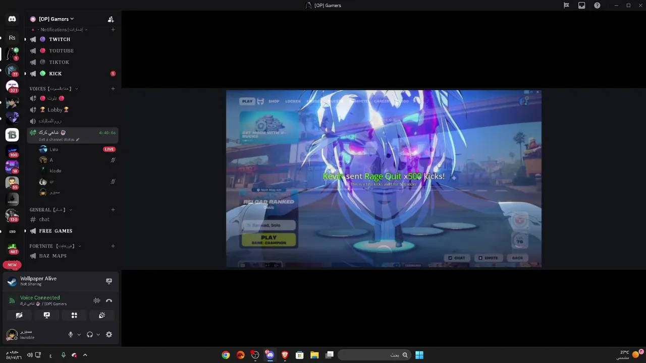Open microphone input options arrow
Screen dimensions: 646x363
tap(79, 334)
